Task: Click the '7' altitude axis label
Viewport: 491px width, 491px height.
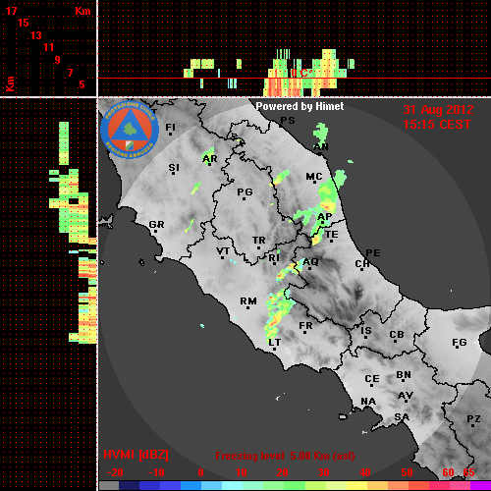Action: 70,73
